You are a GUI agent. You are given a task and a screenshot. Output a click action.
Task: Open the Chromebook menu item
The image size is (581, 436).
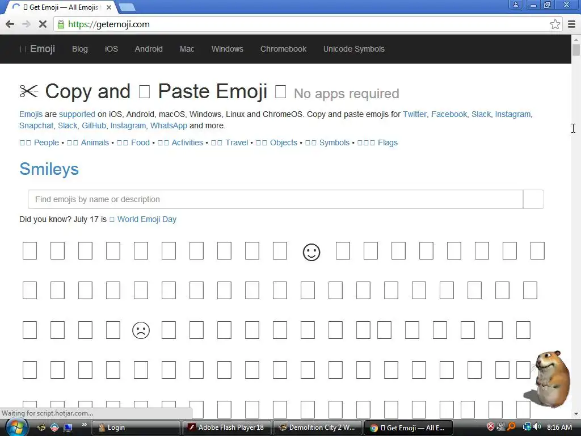(283, 49)
